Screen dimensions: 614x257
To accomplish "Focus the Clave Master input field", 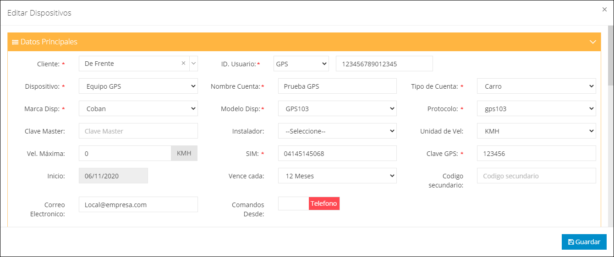I will coord(138,131).
